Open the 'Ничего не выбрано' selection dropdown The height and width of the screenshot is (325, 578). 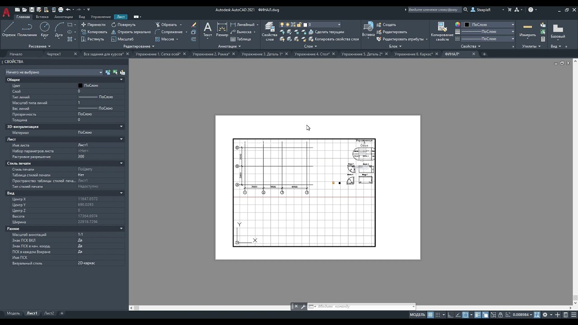coord(54,72)
